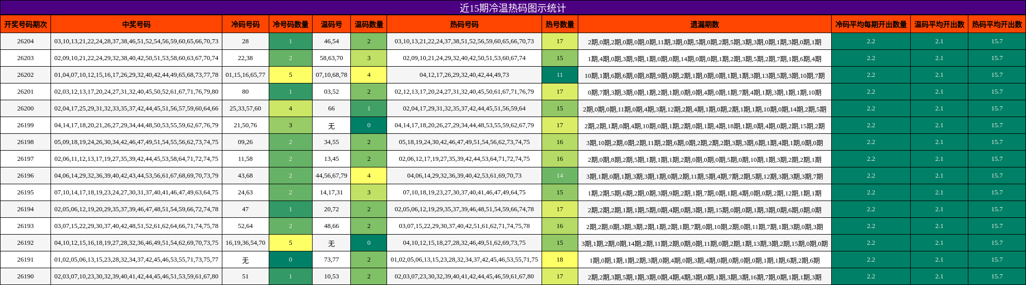The width and height of the screenshot is (1026, 285).
Task: Click the hot count 18 in row 26191
Action: [x=560, y=260]
